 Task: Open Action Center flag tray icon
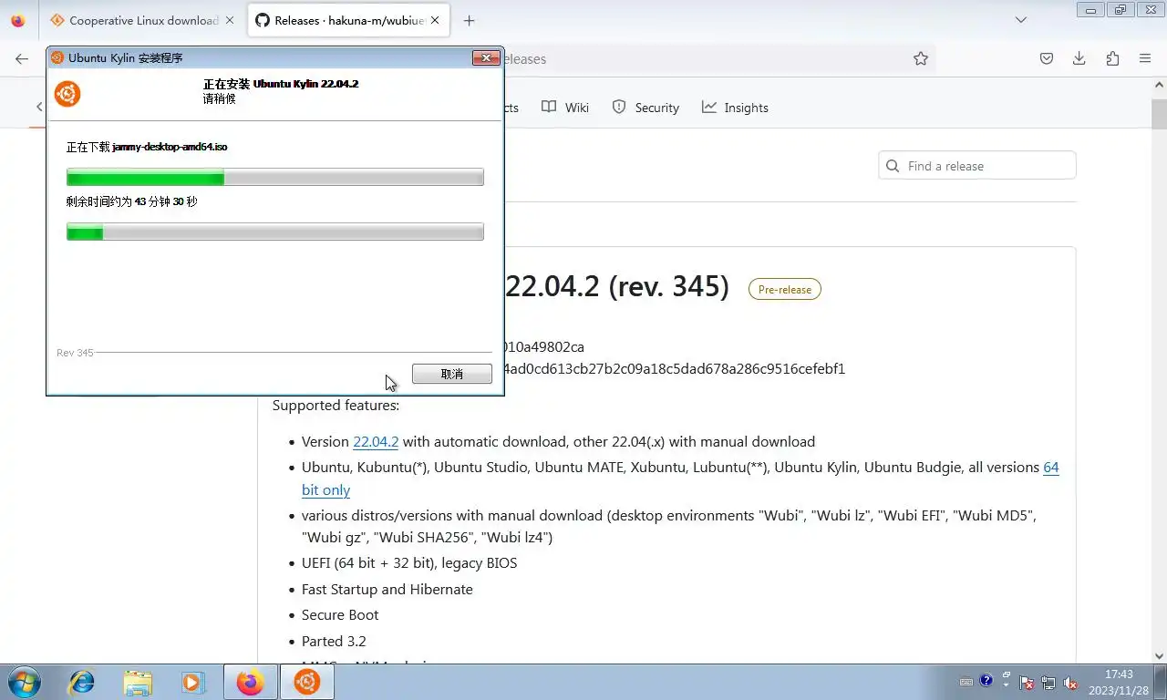coord(1027,682)
